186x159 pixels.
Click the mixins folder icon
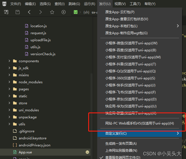(x=15, y=75)
